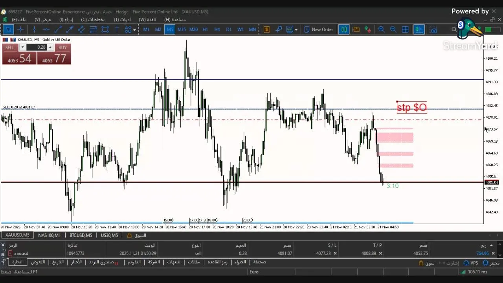Click the stp SO label on chart
The width and height of the screenshot is (503, 283).
tap(412, 107)
